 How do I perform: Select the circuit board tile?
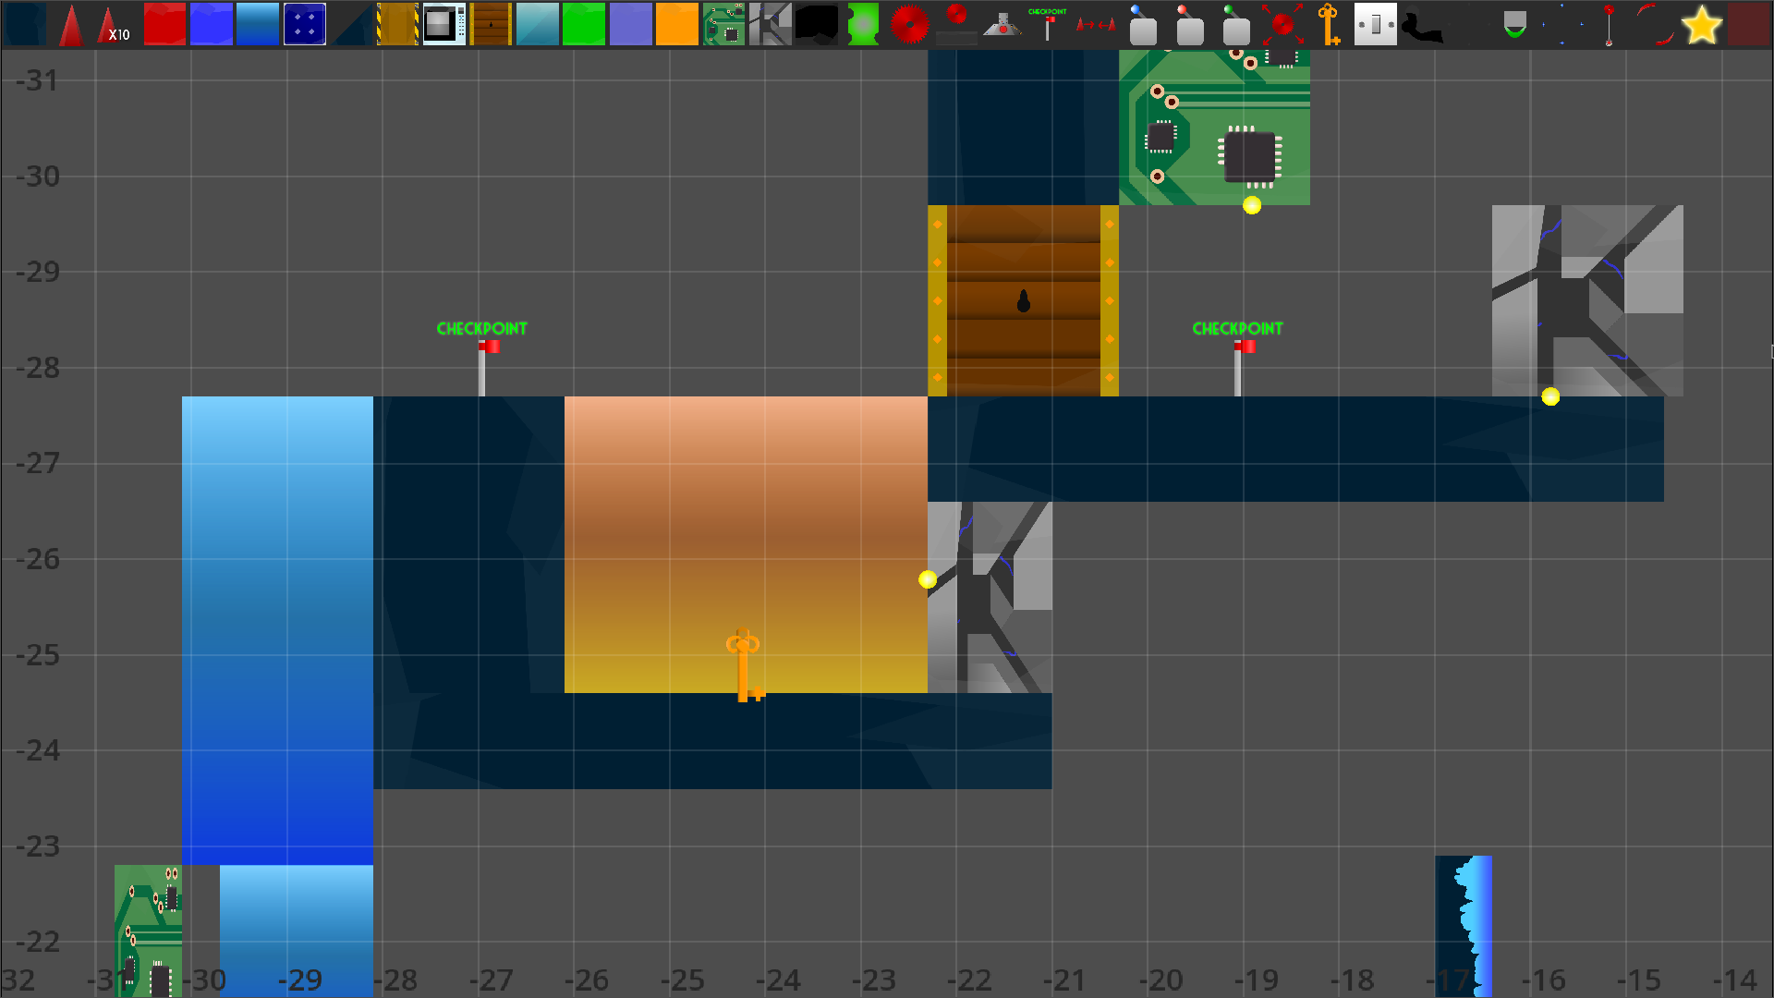[x=723, y=25]
